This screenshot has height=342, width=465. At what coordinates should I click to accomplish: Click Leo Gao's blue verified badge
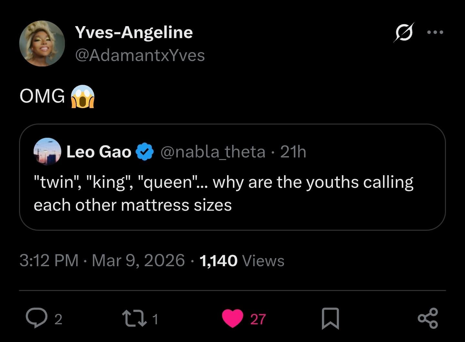(145, 152)
